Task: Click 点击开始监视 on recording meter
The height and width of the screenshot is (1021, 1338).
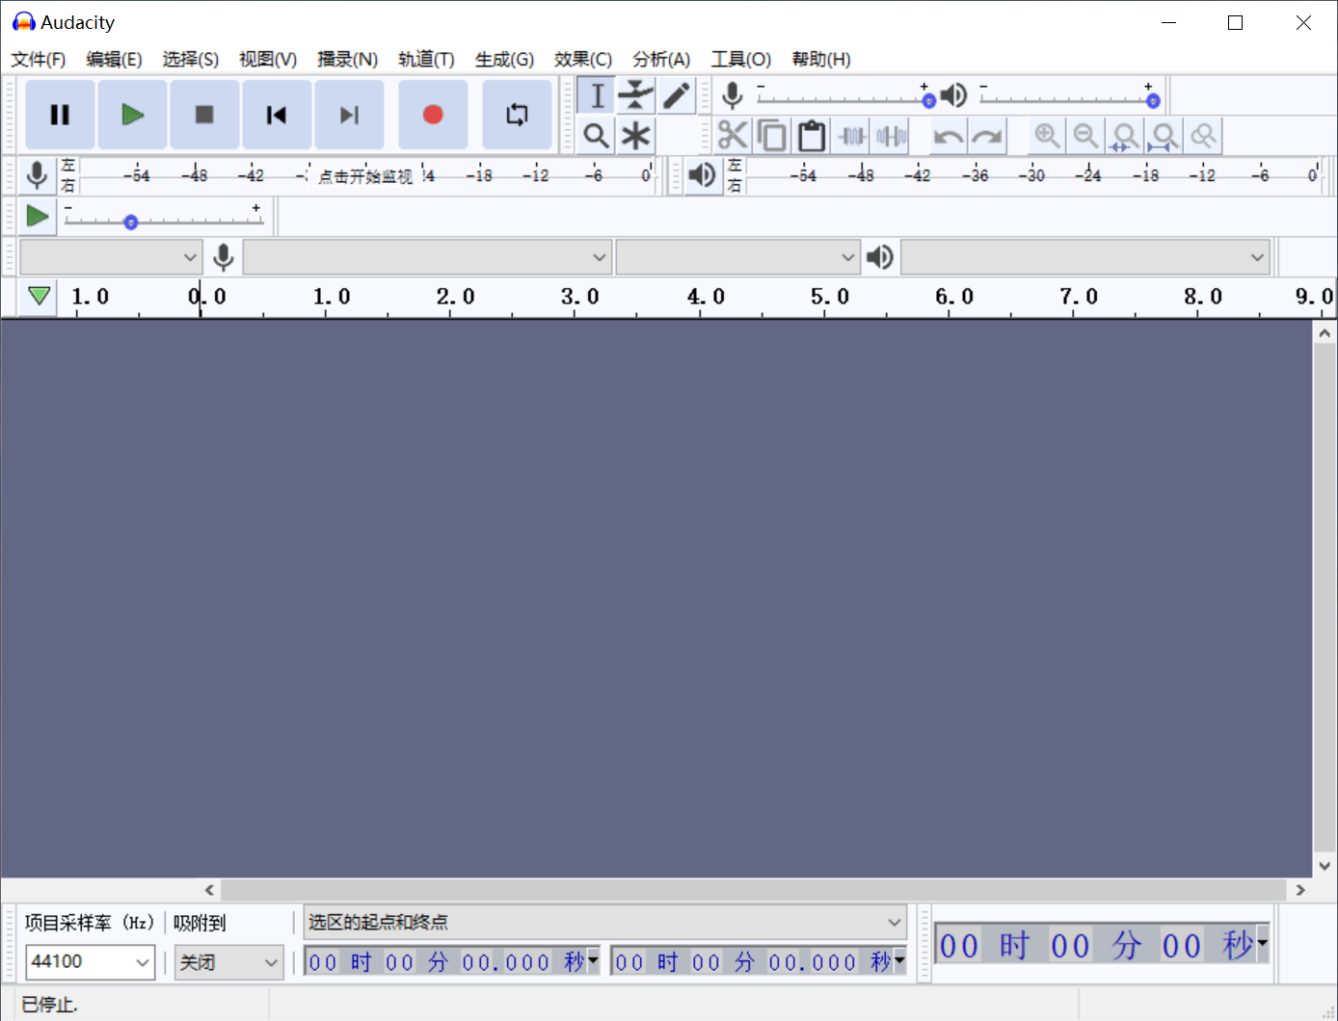Action: (x=365, y=176)
